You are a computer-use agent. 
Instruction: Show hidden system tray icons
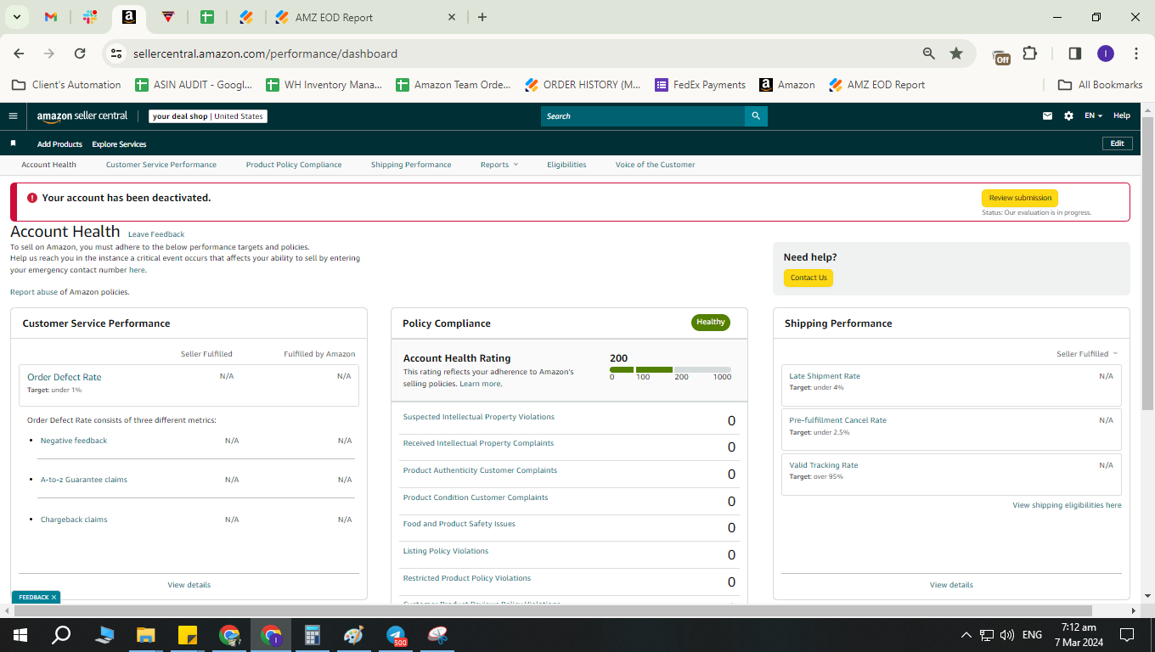coord(966,635)
